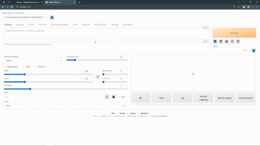Open the Settings tab

(115, 24)
